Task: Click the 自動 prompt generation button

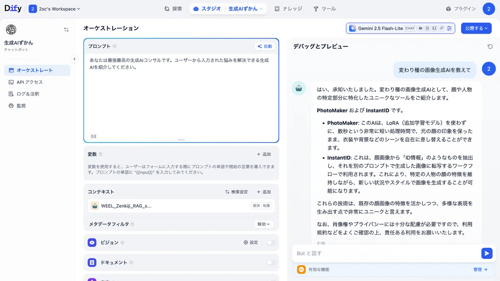Action: click(265, 46)
